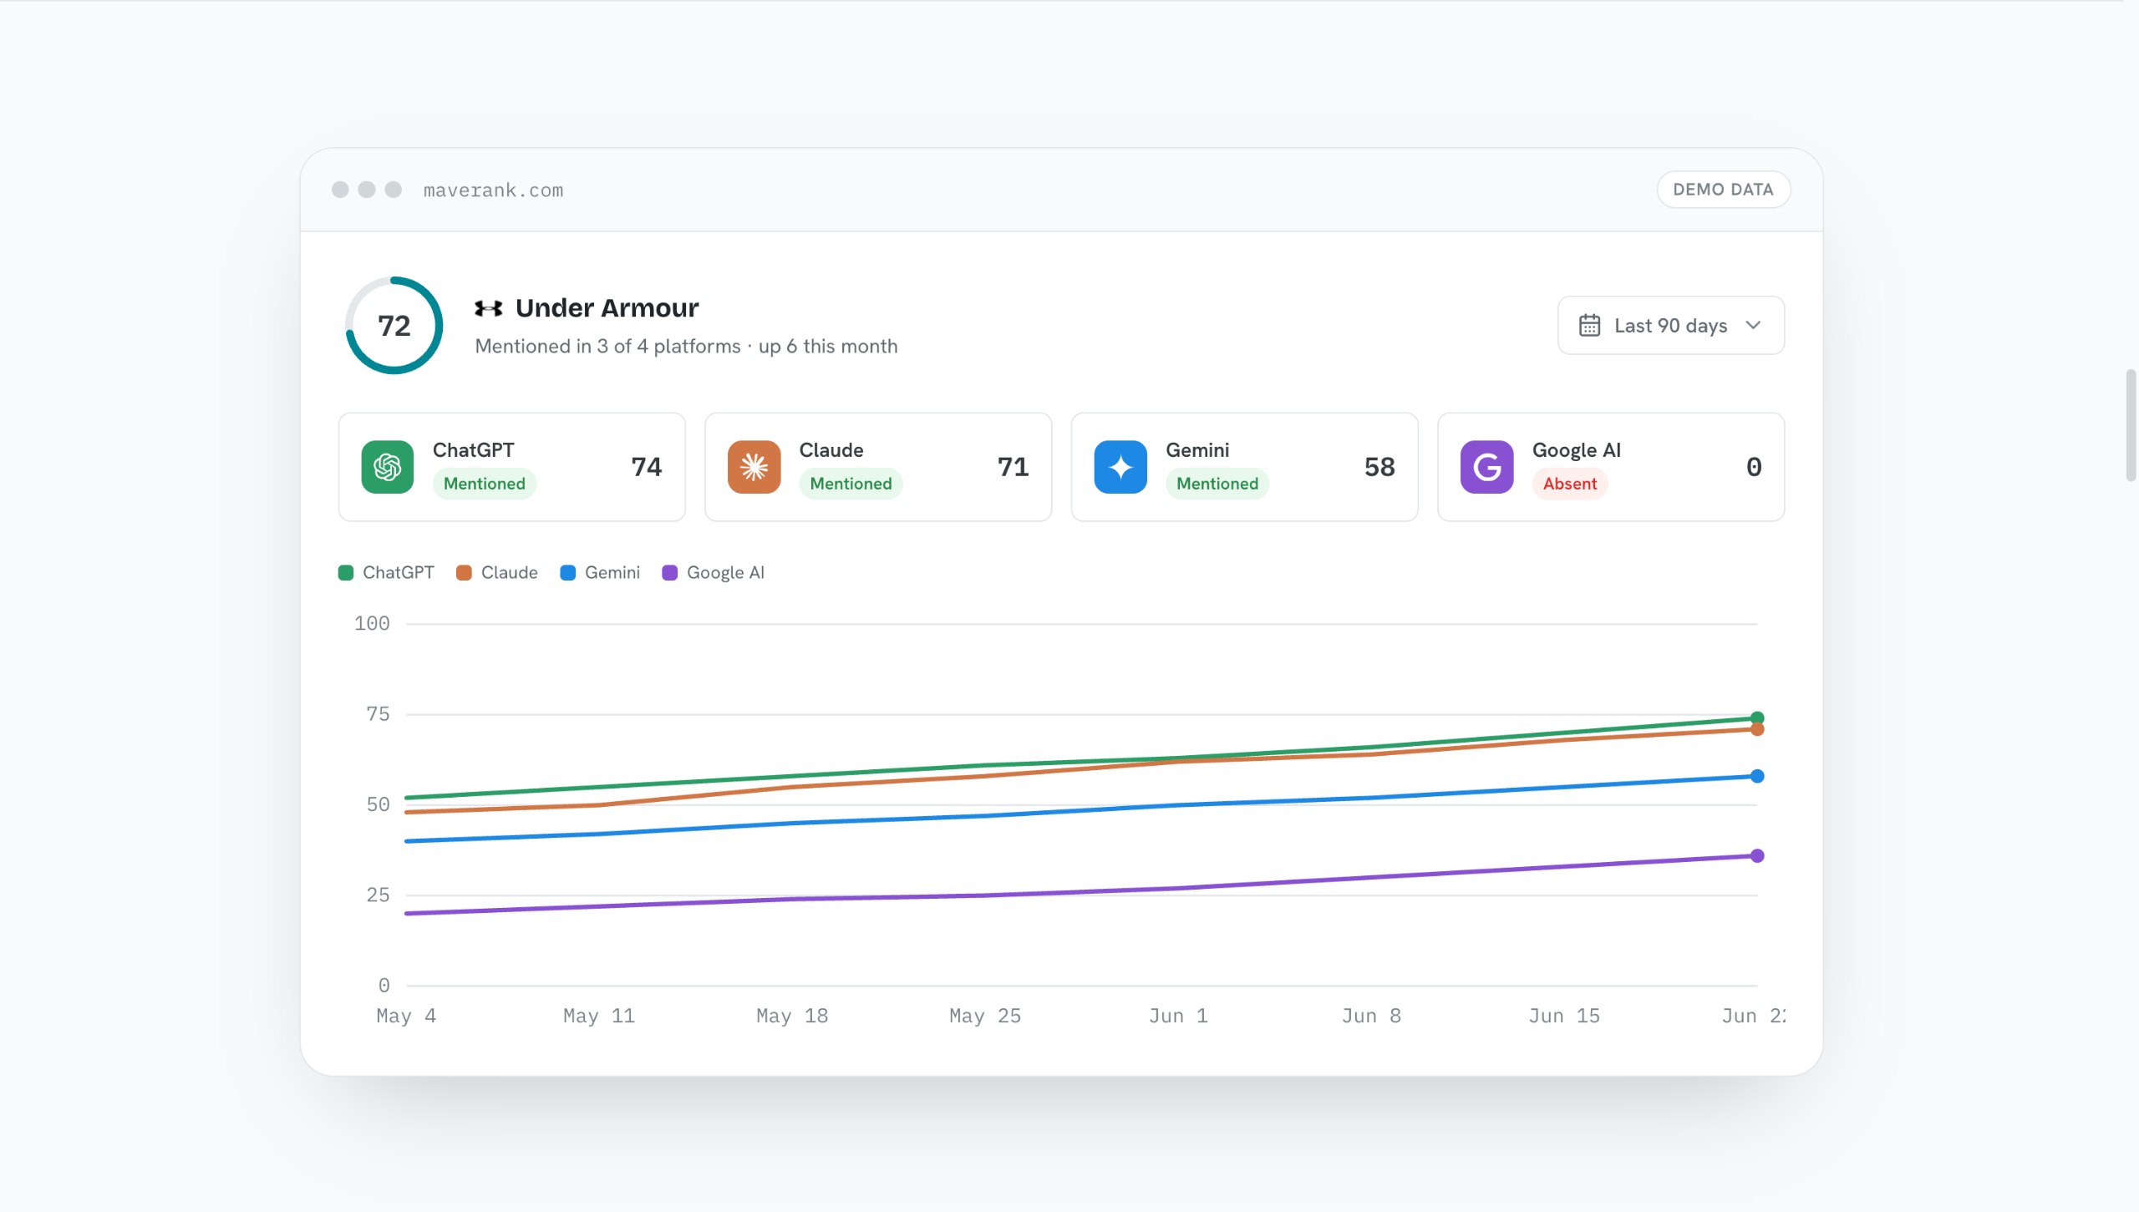This screenshot has height=1212, width=2139.
Task: Click the Google AI G icon
Action: point(1486,467)
